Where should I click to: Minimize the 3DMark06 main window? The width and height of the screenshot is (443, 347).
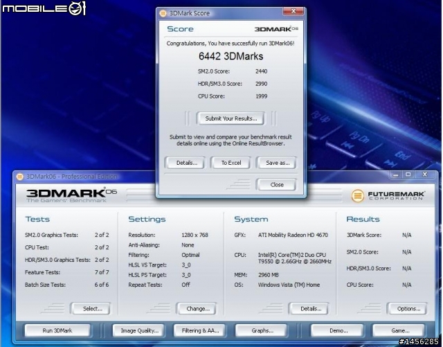point(395,175)
